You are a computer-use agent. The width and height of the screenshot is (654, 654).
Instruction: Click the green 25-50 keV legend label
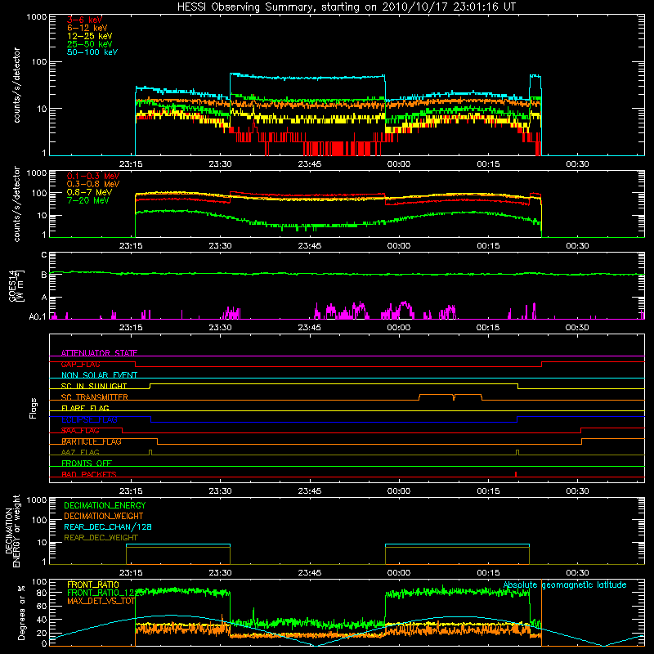[90, 44]
